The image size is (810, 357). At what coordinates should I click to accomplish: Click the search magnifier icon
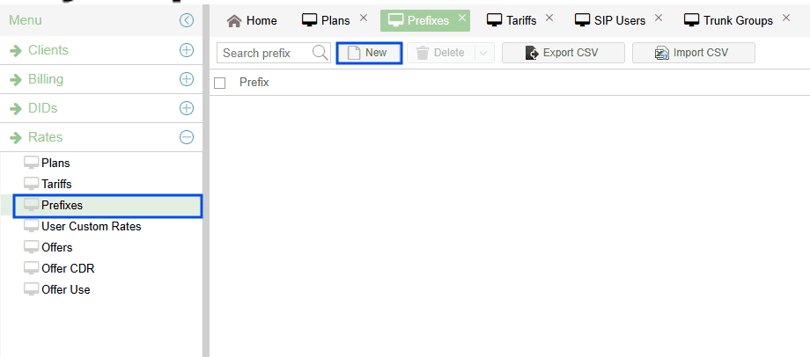coord(320,53)
